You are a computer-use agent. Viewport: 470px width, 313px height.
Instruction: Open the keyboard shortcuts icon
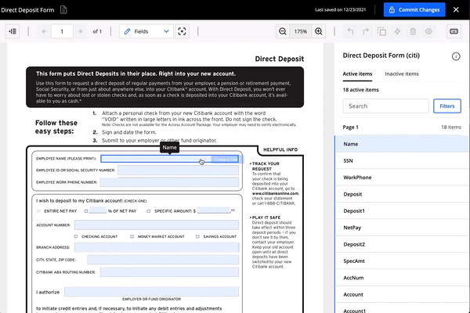tap(454, 31)
